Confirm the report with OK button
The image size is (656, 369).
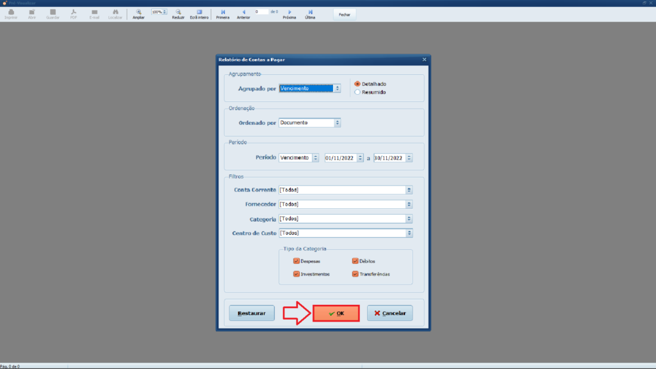336,313
